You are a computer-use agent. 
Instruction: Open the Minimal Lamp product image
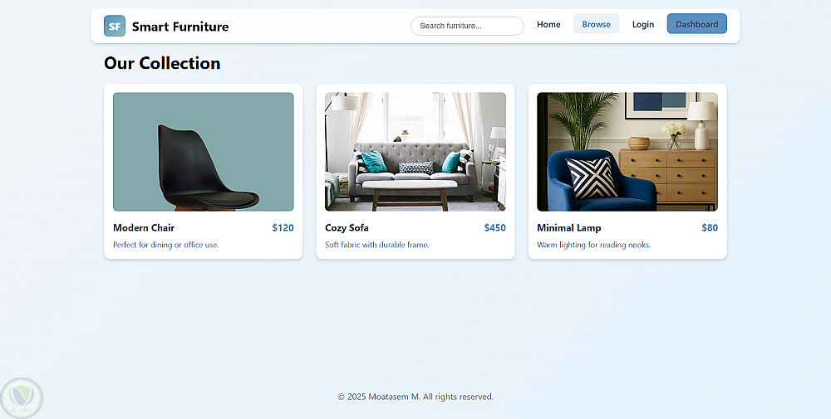click(x=627, y=152)
